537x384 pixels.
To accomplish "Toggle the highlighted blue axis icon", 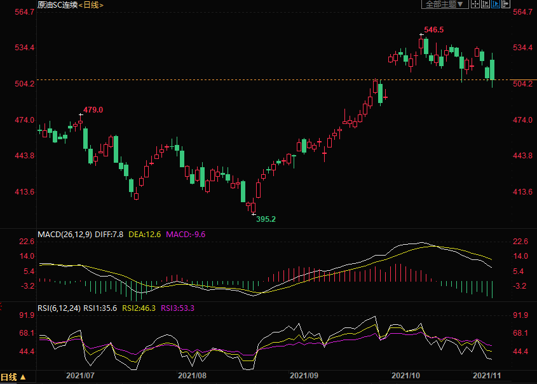I will tap(496, 4).
